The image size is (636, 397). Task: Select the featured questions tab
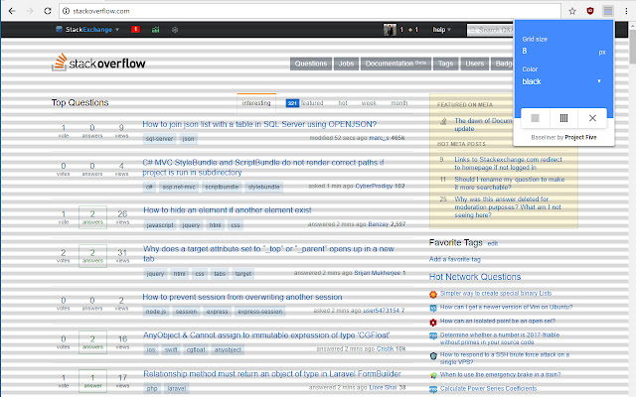(x=305, y=103)
